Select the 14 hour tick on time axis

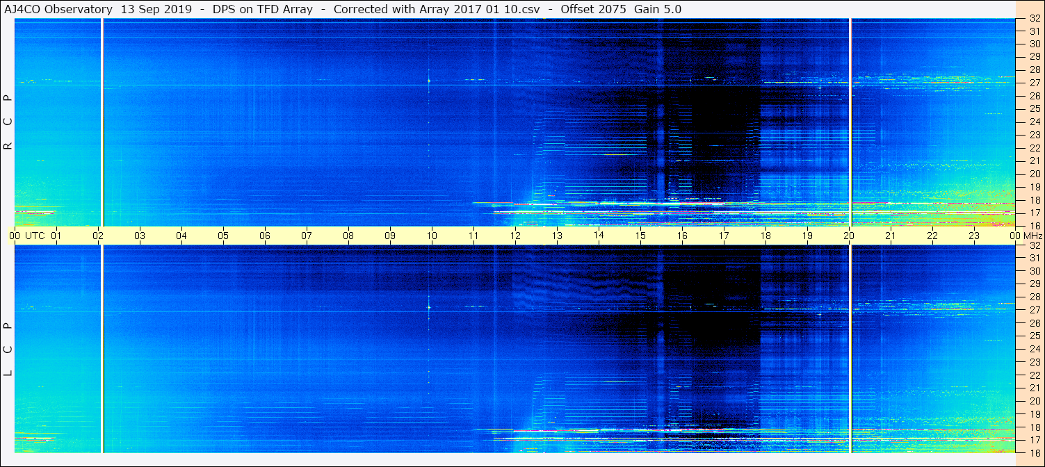coord(599,236)
